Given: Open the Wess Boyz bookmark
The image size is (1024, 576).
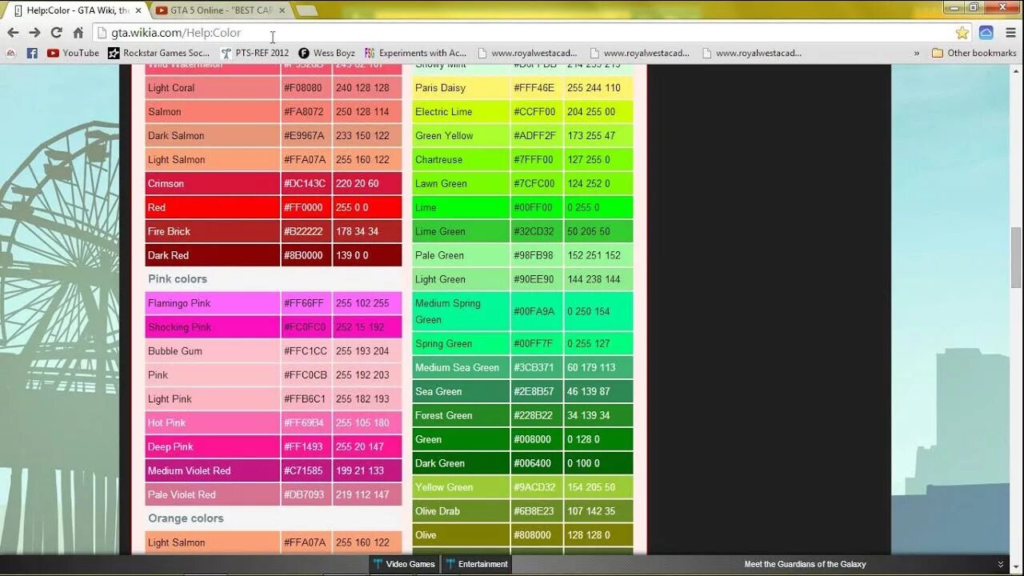Looking at the screenshot, I should point(327,53).
